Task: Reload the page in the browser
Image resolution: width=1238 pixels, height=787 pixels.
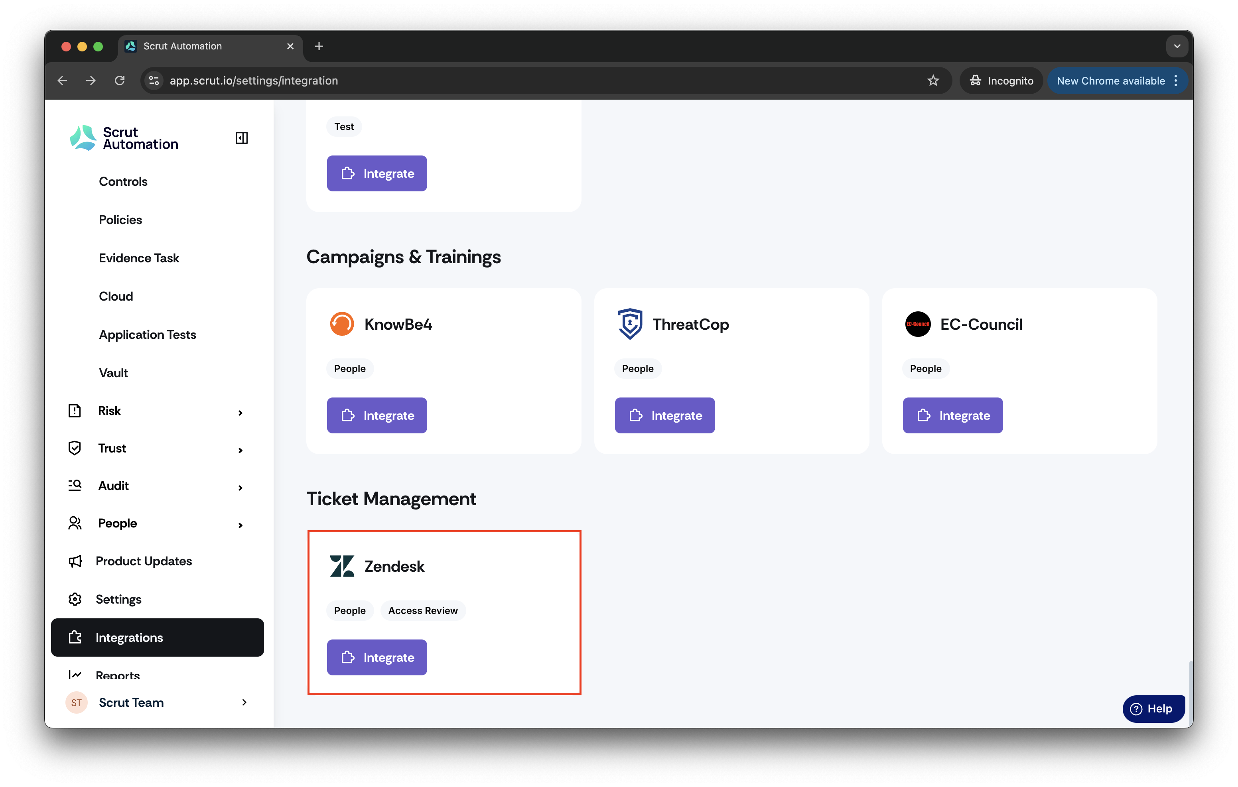Action: click(x=120, y=81)
